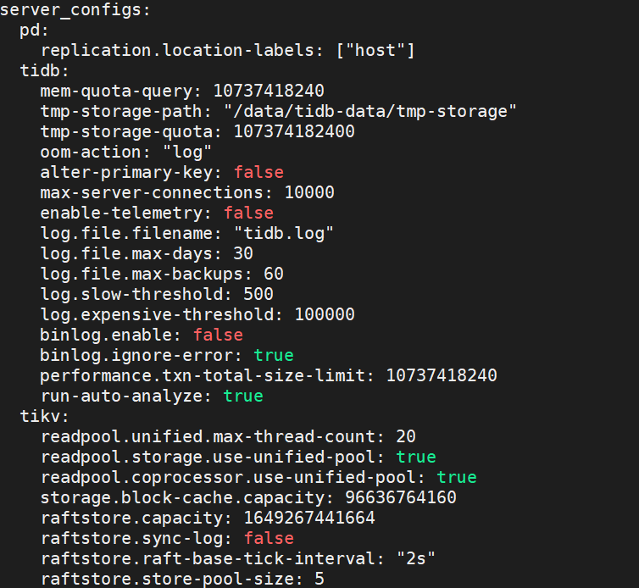The width and height of the screenshot is (639, 588).
Task: Click the tmp-storage-path string value
Action: (x=370, y=111)
